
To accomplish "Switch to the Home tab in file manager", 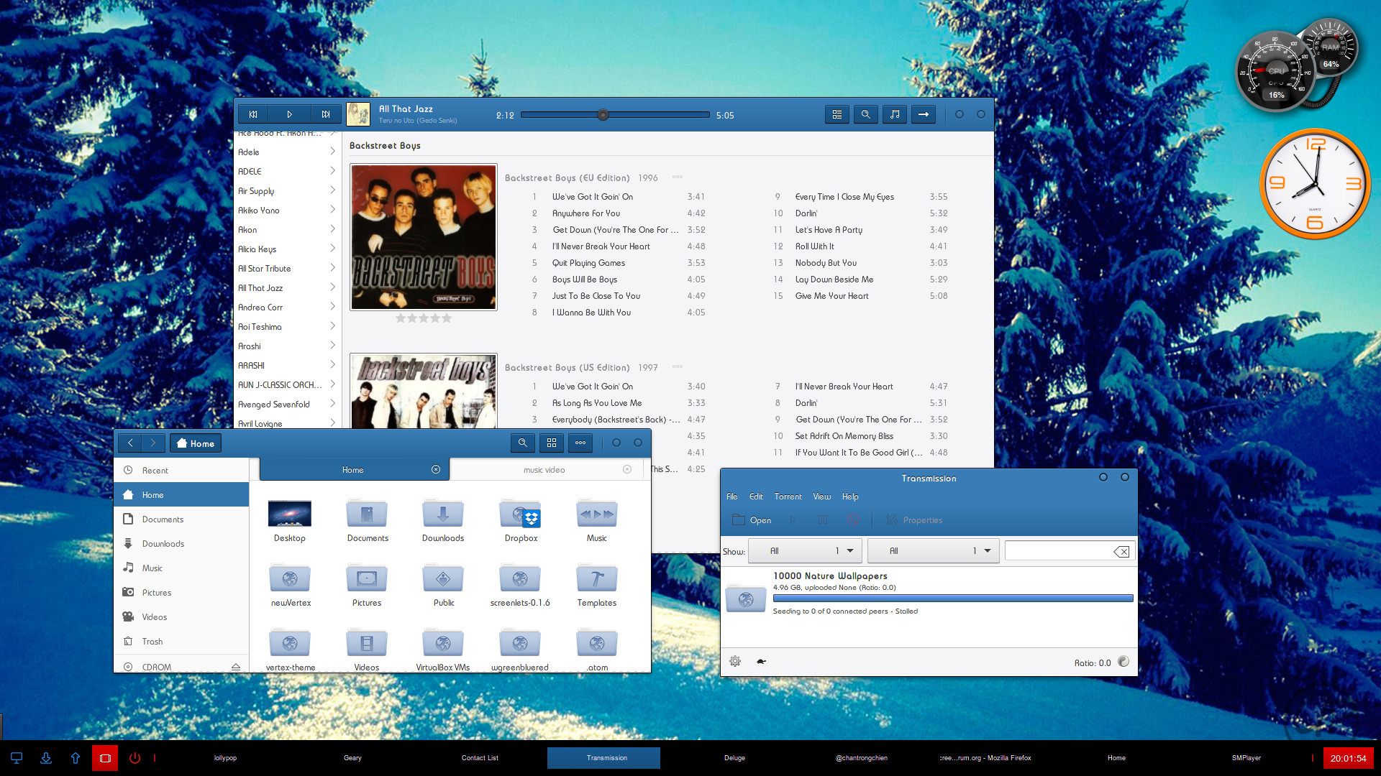I will pyautogui.click(x=354, y=469).
